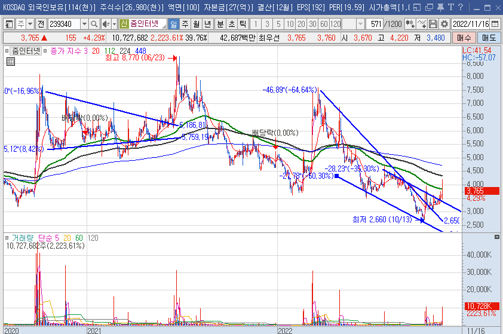This screenshot has width=503, height=334.
Task: Toggle the left side panel icon
Action: click(9, 24)
